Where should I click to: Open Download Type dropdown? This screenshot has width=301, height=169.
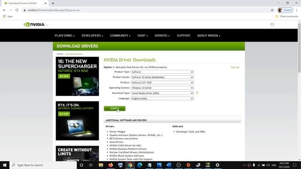pos(162,93)
